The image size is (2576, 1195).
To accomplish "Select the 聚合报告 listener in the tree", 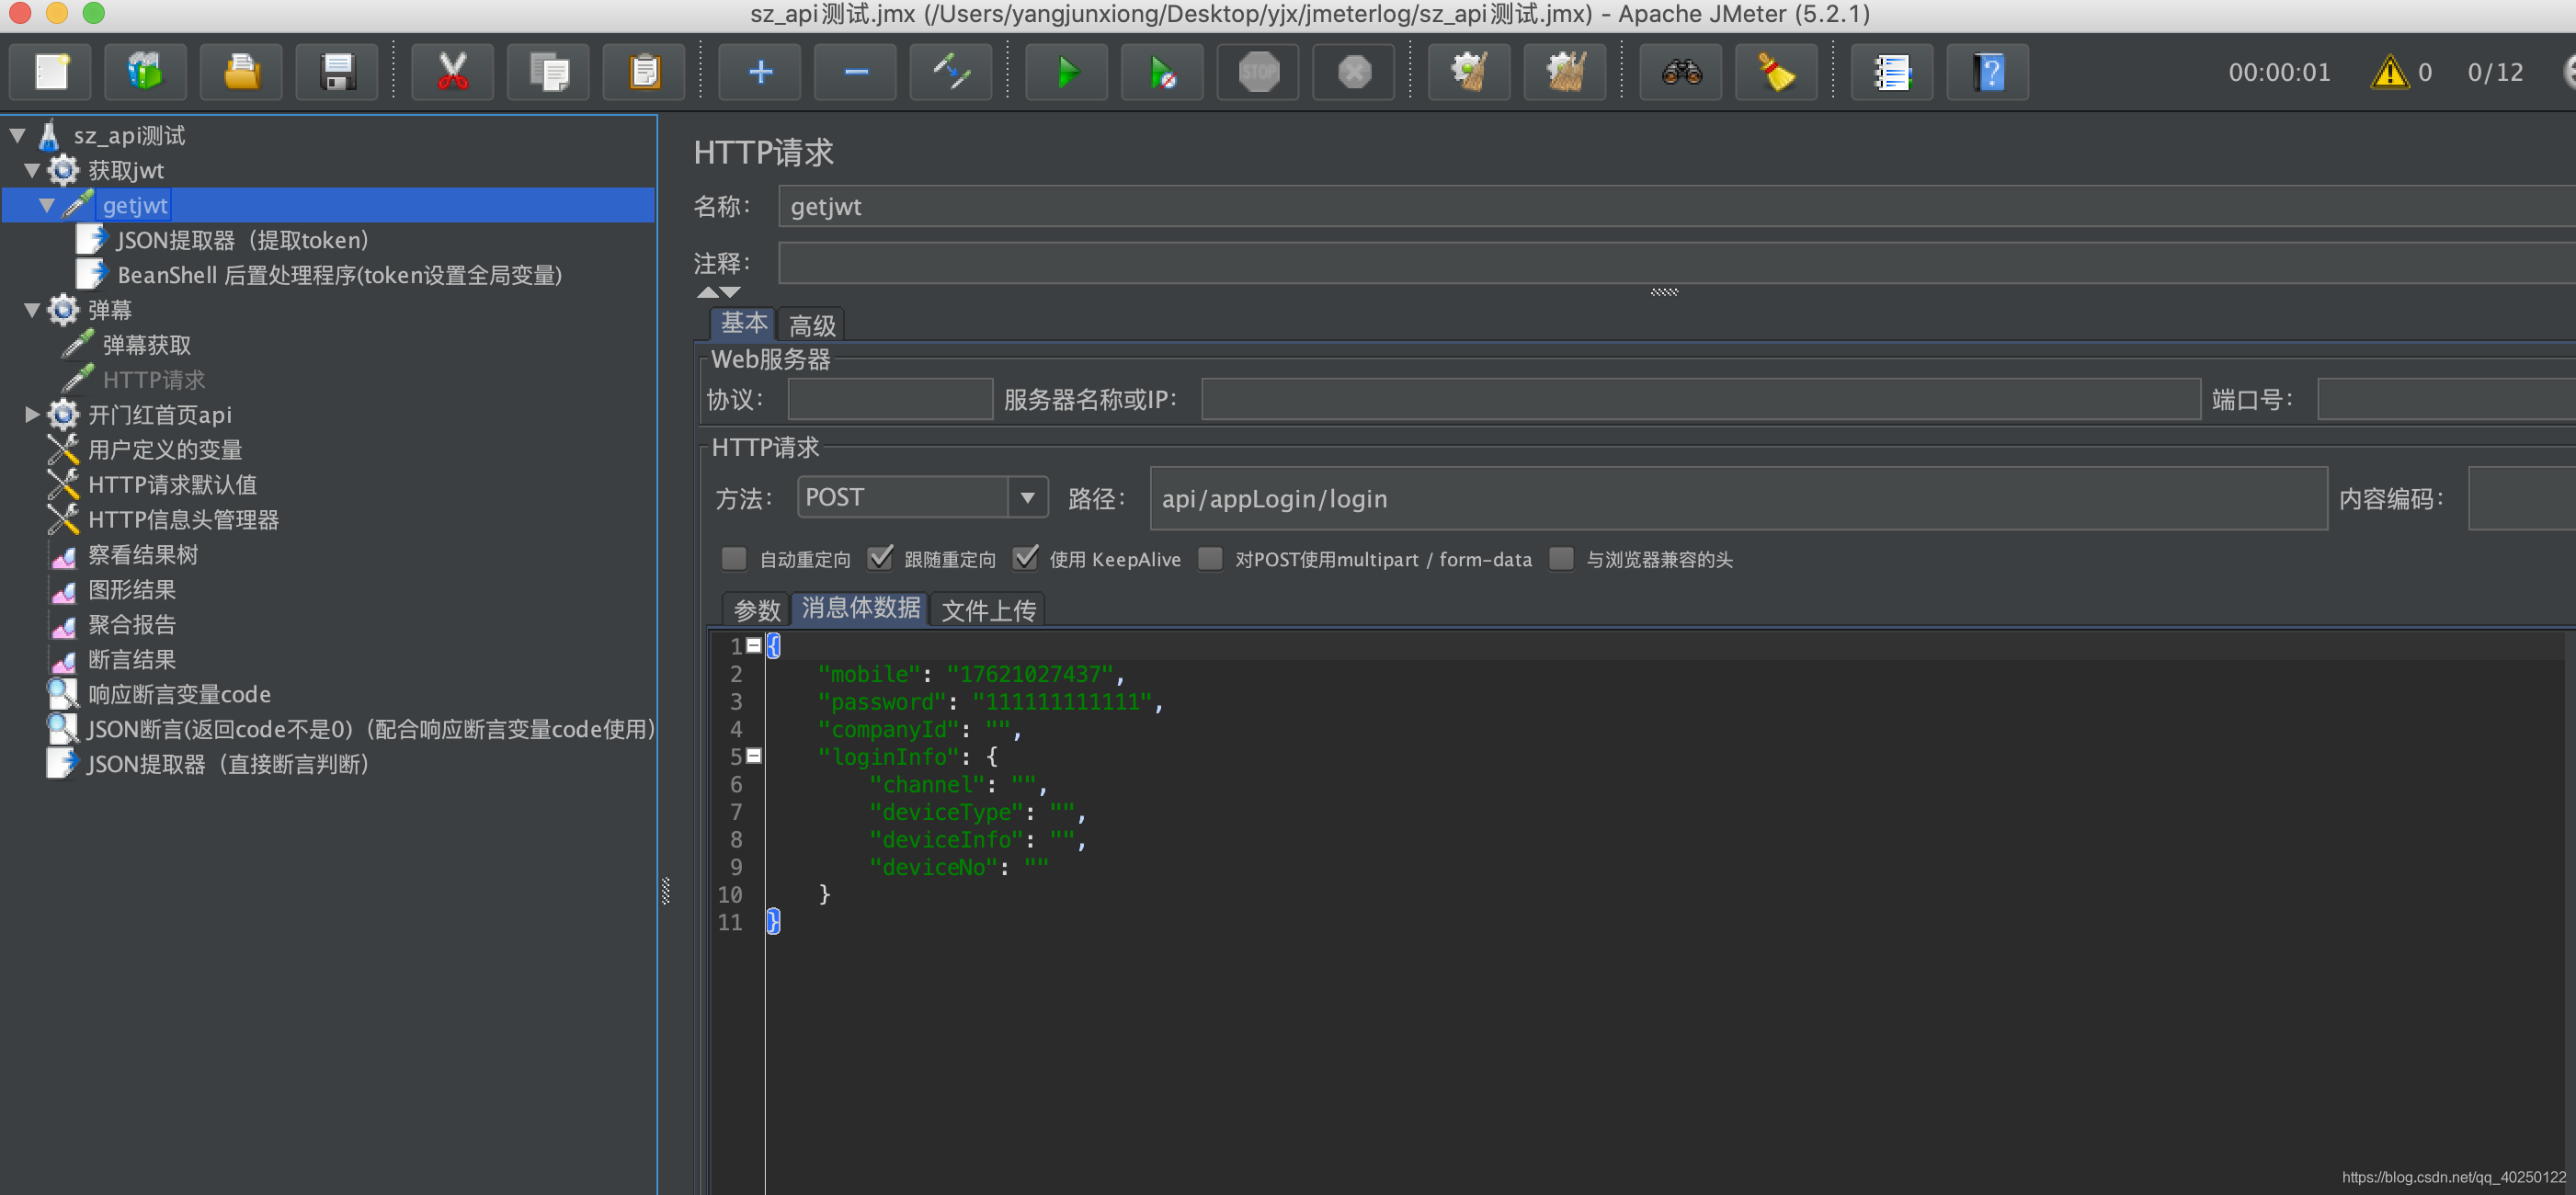I will point(131,624).
